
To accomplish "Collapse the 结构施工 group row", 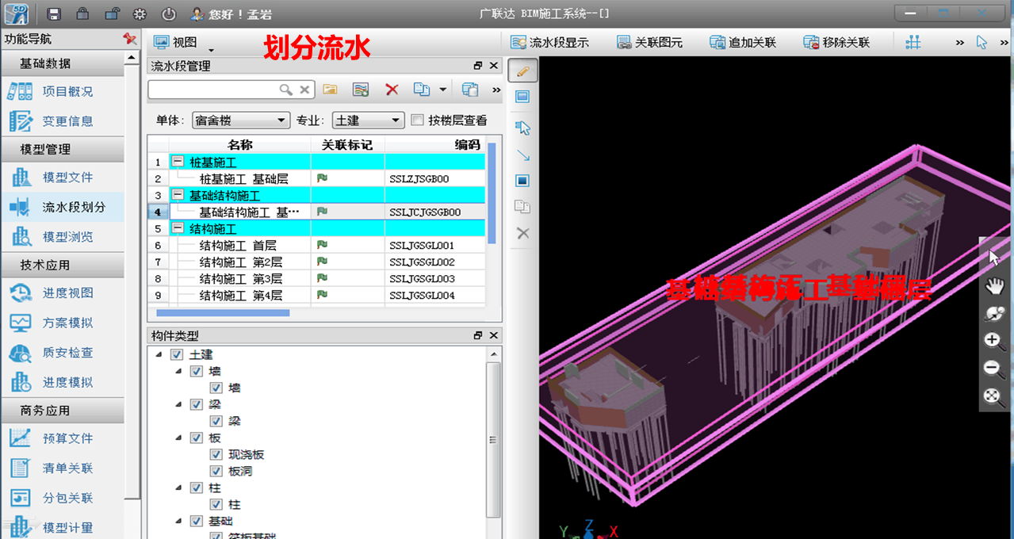I will click(177, 228).
